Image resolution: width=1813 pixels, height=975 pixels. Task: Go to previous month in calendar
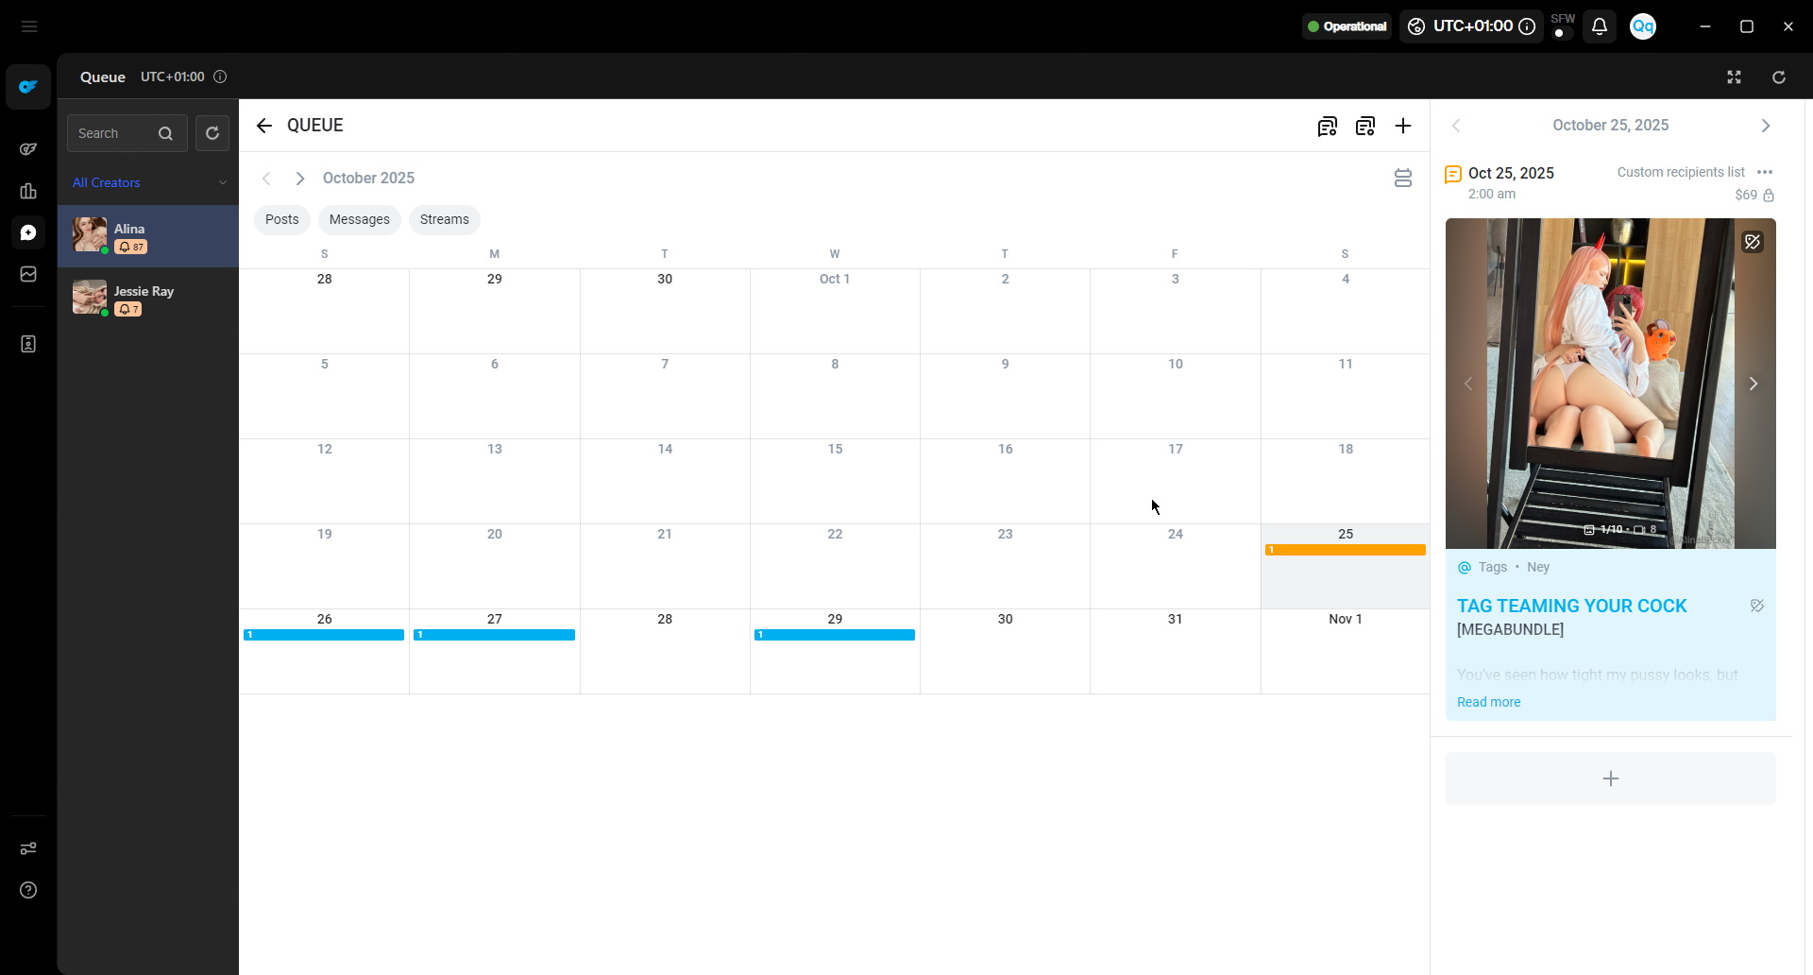(x=266, y=179)
